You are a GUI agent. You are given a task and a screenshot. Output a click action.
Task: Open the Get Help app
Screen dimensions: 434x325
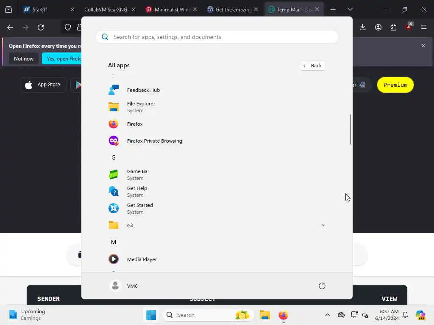click(217, 192)
